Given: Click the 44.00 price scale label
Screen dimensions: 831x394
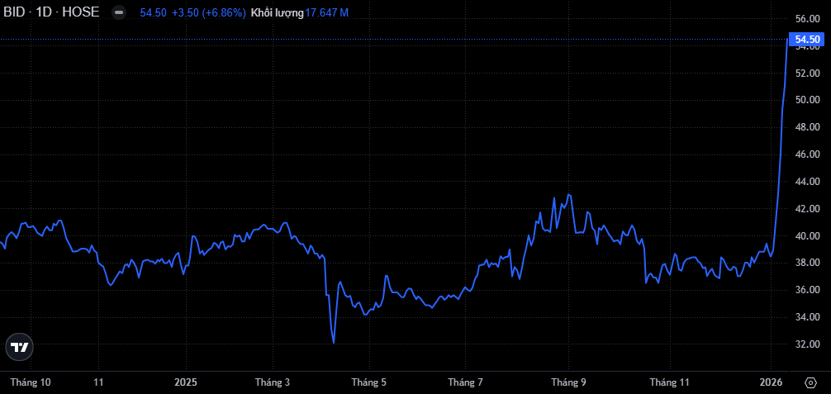Looking at the screenshot, I should point(806,181).
